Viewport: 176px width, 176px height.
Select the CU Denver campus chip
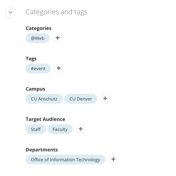[81, 99]
